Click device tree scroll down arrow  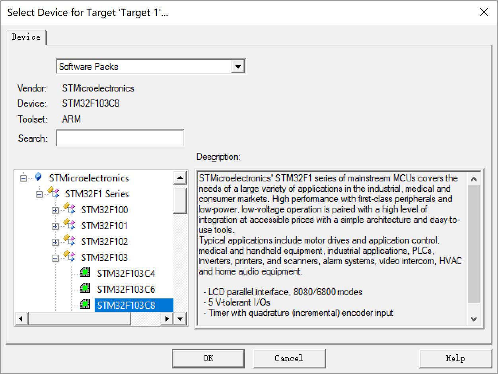point(180,318)
